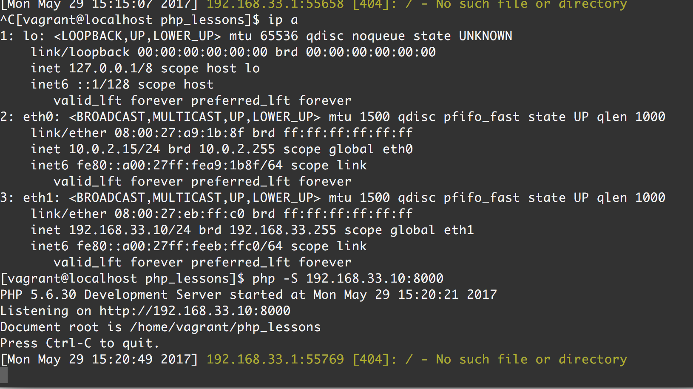Click the eth0 MAC address 08:00:27:a9:1b:8f
This screenshot has width=693, height=389.
coord(179,133)
